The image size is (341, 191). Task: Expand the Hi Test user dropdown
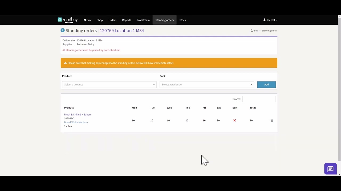point(270,20)
